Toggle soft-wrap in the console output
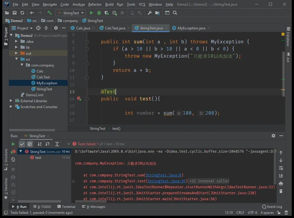Viewport: 294px width, 218px height. (x=281, y=168)
